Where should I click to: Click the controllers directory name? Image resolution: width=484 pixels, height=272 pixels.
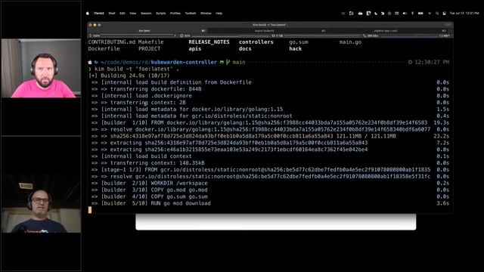point(256,42)
